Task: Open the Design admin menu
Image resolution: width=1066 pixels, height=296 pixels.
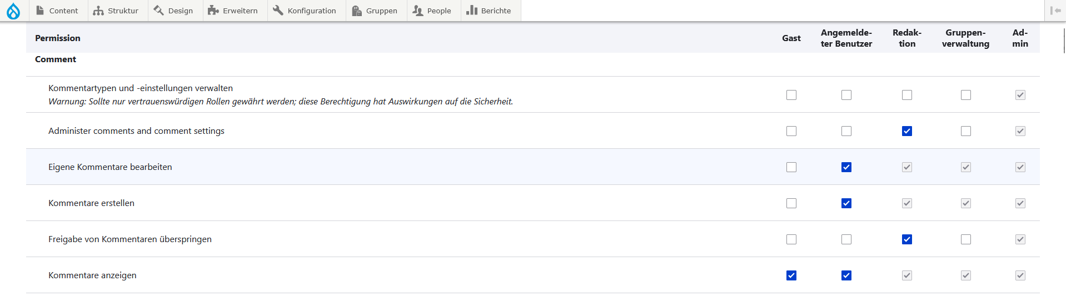Action: [174, 11]
